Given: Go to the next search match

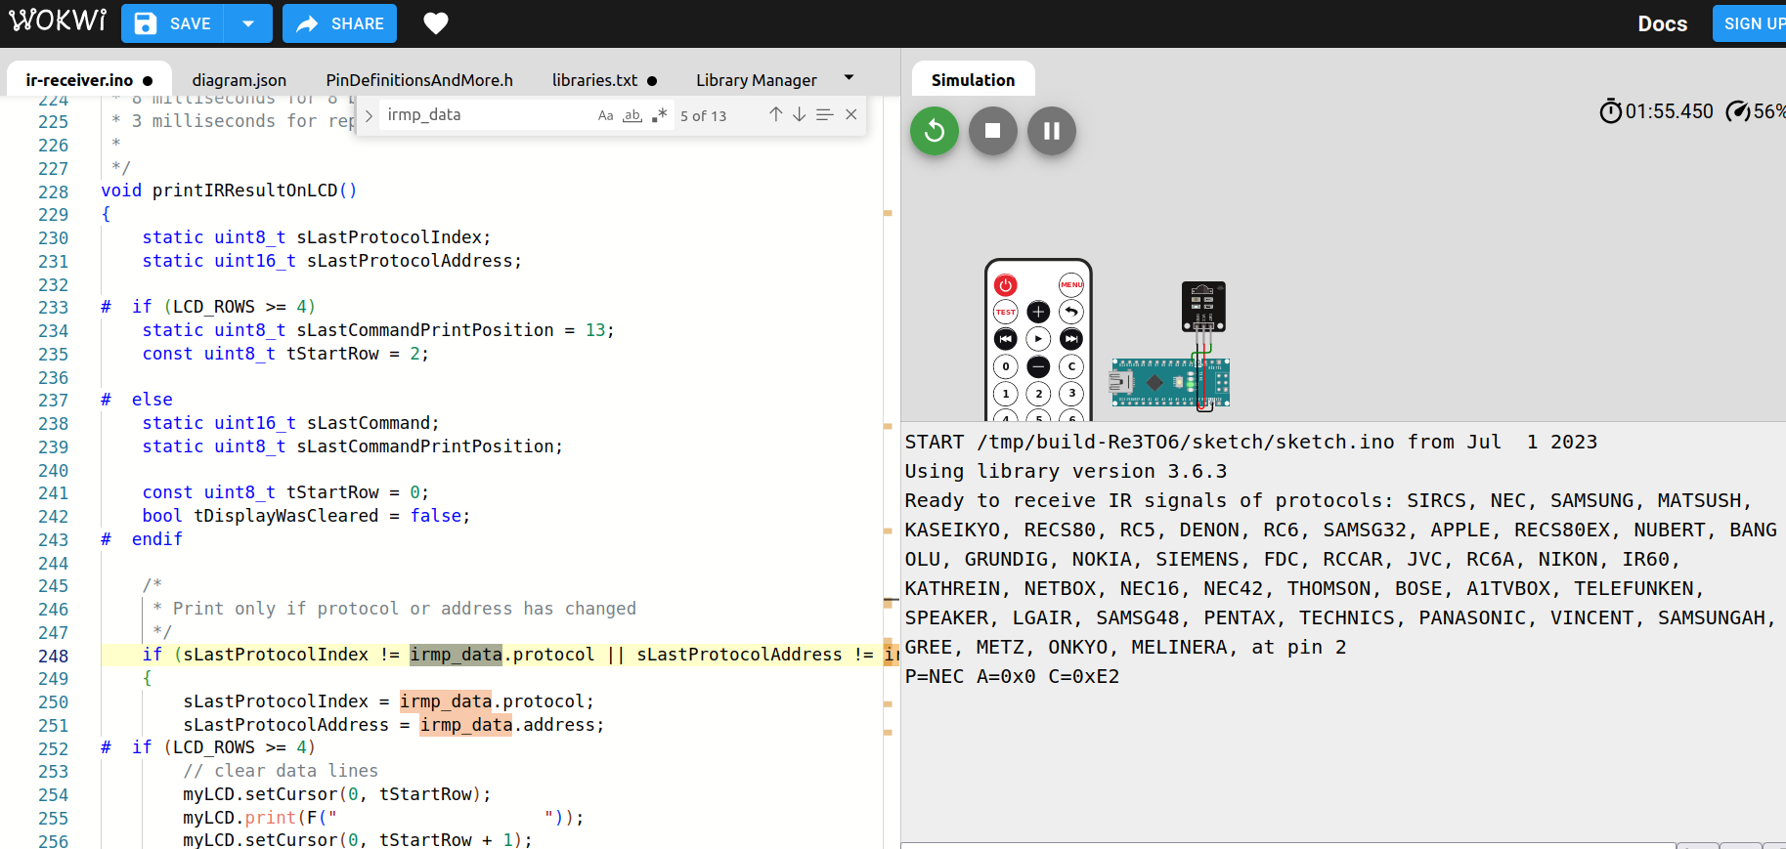Looking at the screenshot, I should 799,115.
